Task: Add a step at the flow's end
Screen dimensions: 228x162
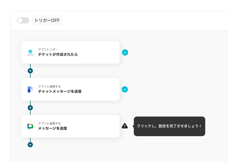Action: coord(30,145)
